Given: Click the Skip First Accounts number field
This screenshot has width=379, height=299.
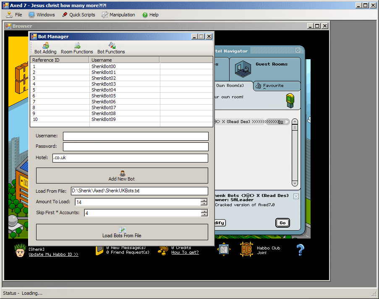Looking at the screenshot, I should [143, 213].
